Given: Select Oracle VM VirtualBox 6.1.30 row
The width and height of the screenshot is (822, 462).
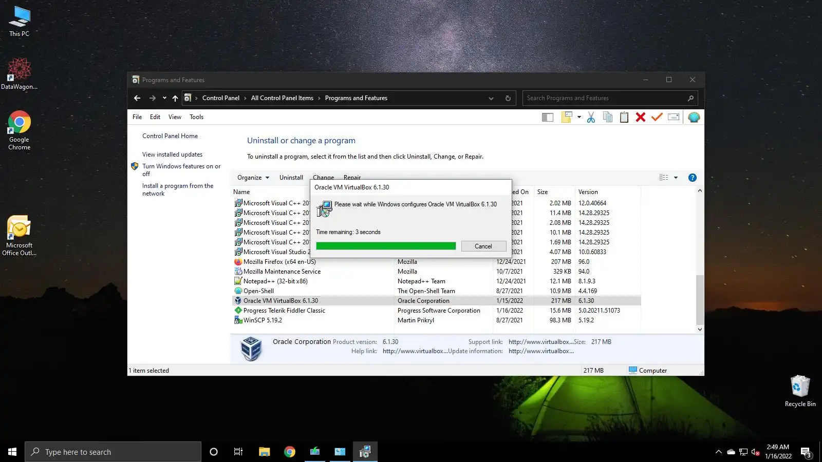Looking at the screenshot, I should 437,301.
